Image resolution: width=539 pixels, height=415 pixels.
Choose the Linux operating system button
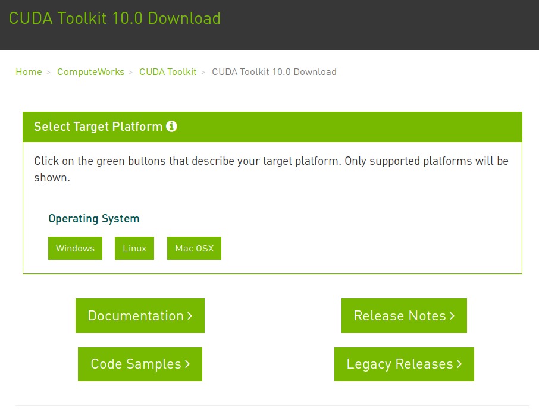[x=134, y=248]
